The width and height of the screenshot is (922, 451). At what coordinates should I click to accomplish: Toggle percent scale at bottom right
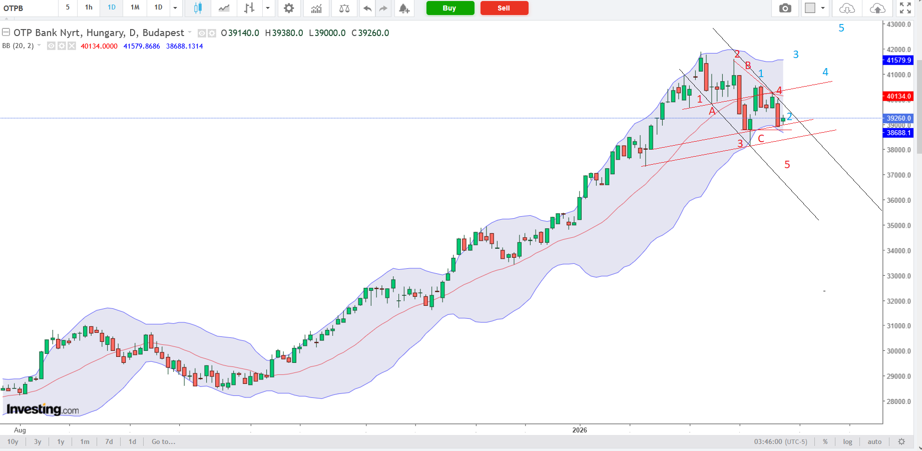coord(825,441)
